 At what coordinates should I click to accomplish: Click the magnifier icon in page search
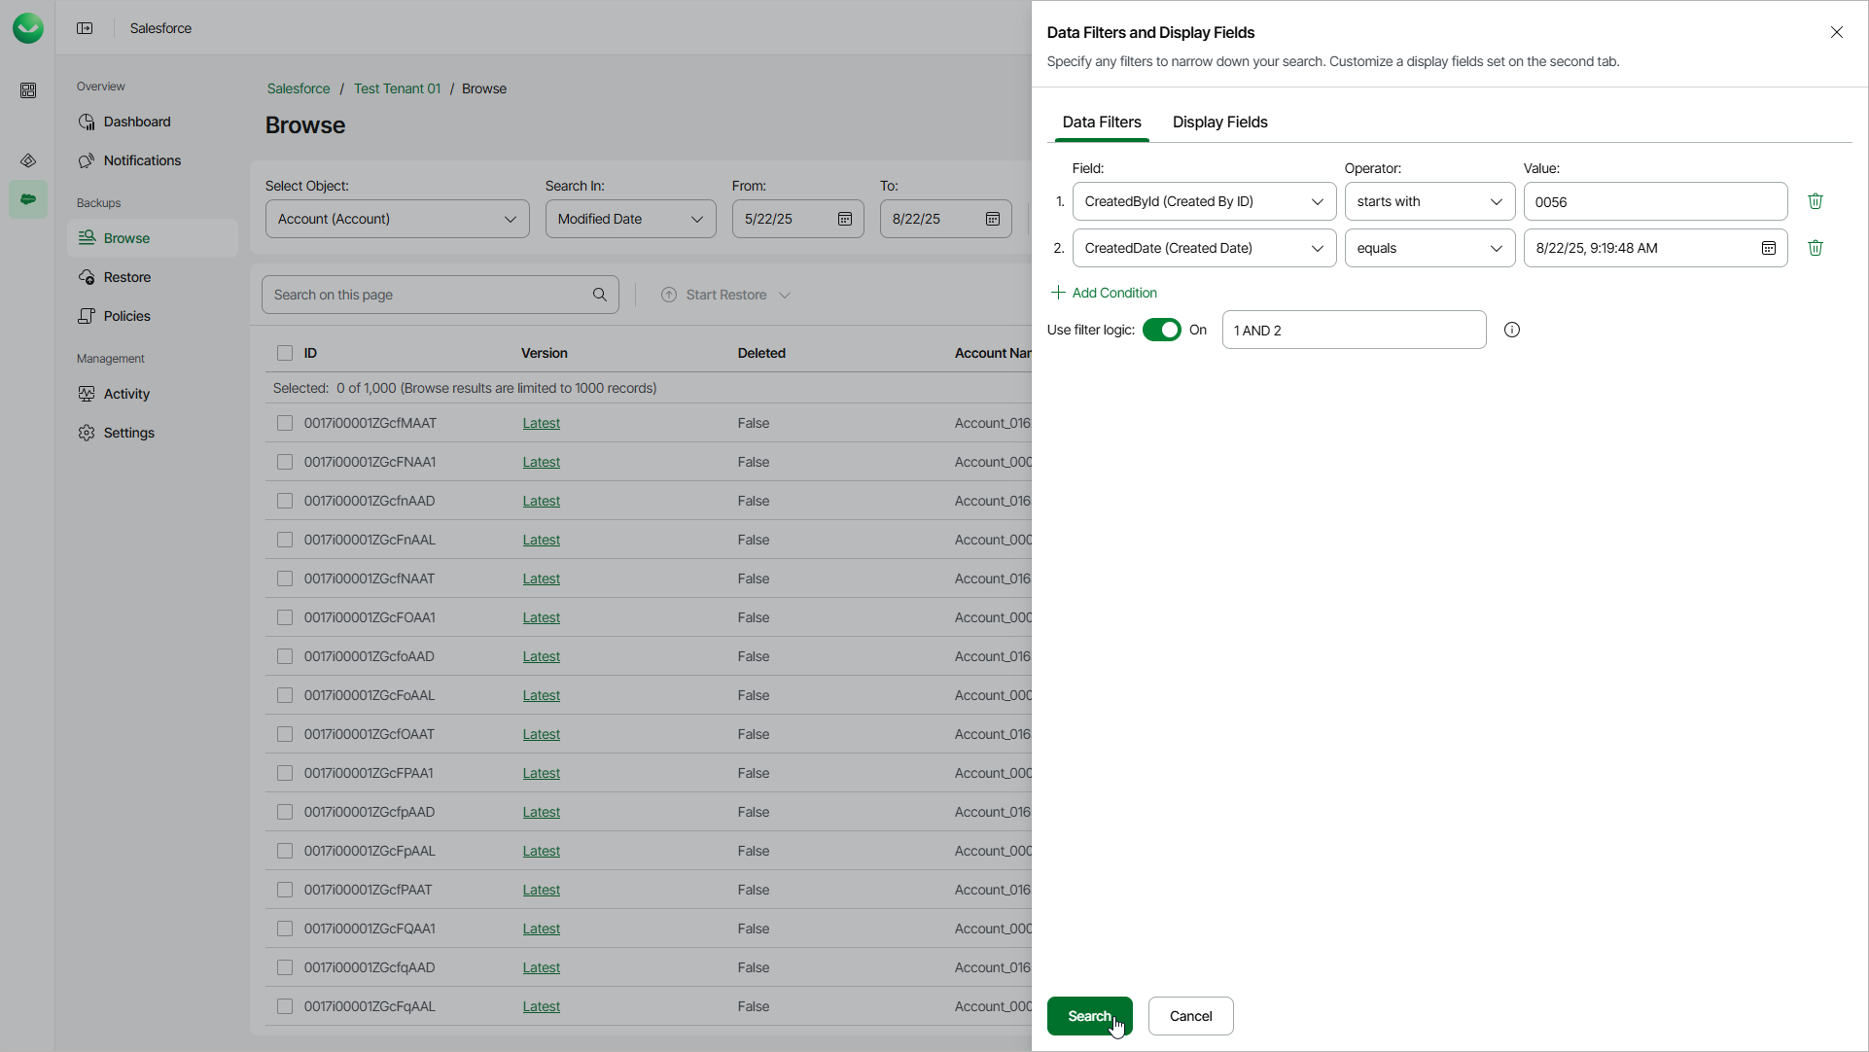[x=599, y=295]
